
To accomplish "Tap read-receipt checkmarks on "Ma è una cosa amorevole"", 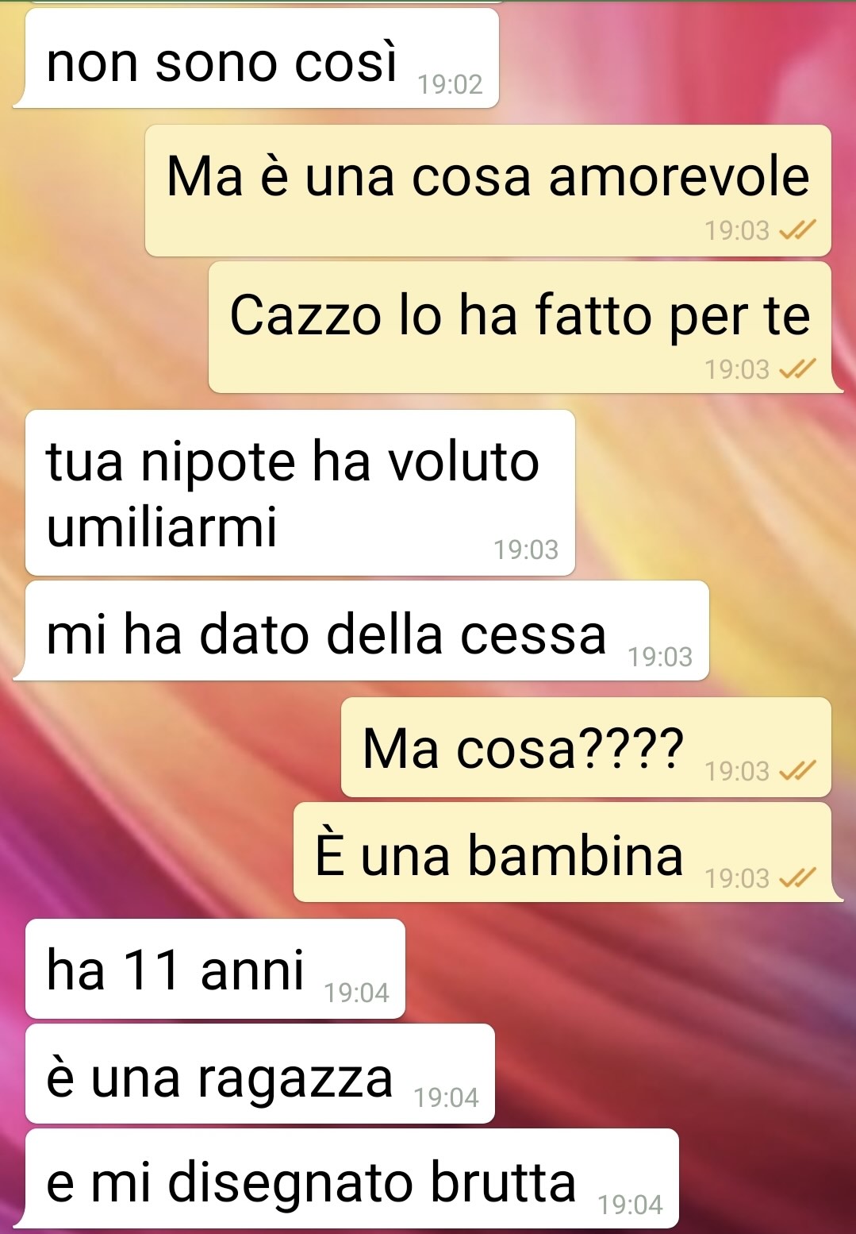I will tap(797, 230).
